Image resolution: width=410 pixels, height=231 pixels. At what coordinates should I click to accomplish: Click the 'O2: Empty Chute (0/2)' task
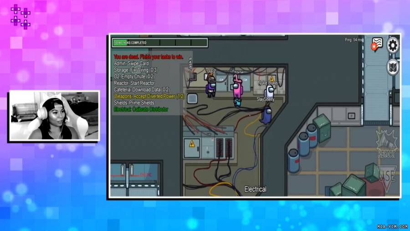134,77
